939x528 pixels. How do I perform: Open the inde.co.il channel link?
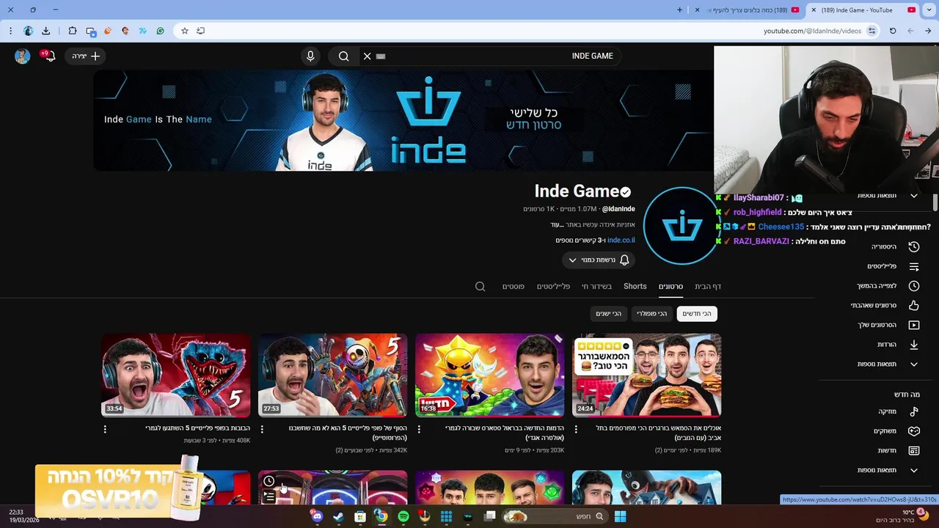click(621, 240)
